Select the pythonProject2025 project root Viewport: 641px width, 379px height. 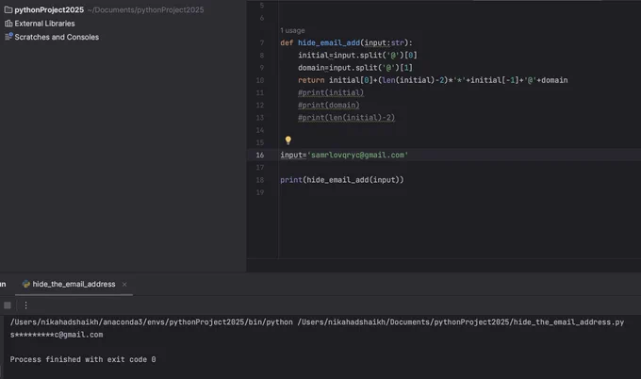(x=49, y=9)
